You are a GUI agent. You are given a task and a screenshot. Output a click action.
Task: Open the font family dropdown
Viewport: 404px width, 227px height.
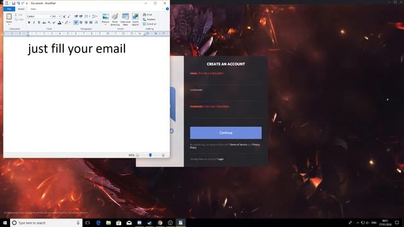point(50,16)
